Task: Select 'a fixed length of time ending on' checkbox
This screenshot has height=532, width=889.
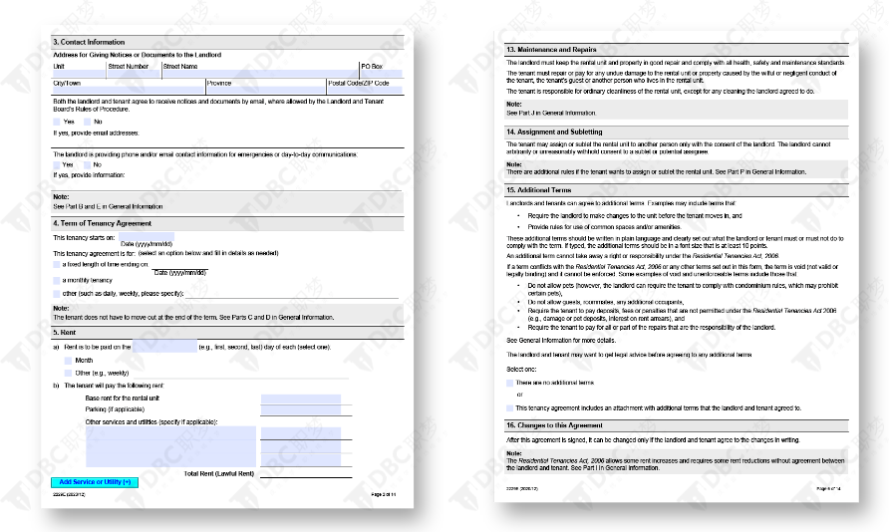Action: 57,265
